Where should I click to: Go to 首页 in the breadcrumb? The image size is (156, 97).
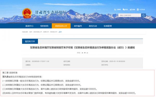[31, 32]
